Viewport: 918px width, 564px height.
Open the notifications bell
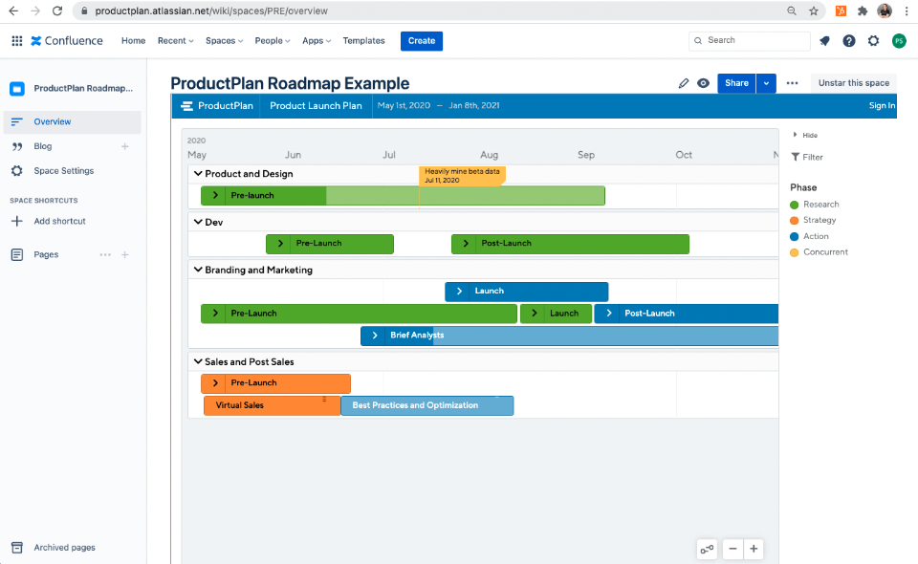(824, 40)
